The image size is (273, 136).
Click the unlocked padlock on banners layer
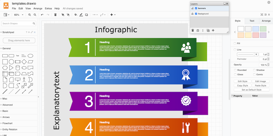(x=192, y=8)
